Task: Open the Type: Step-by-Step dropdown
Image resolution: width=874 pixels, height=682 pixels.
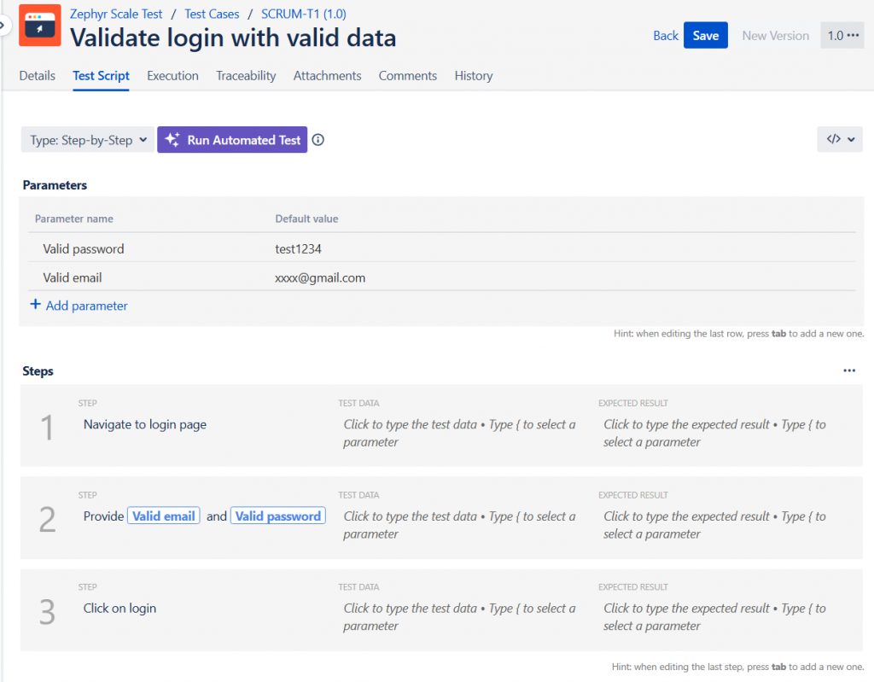Action: pyautogui.click(x=87, y=140)
